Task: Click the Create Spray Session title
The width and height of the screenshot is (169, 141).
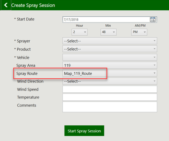Action: point(33,5)
